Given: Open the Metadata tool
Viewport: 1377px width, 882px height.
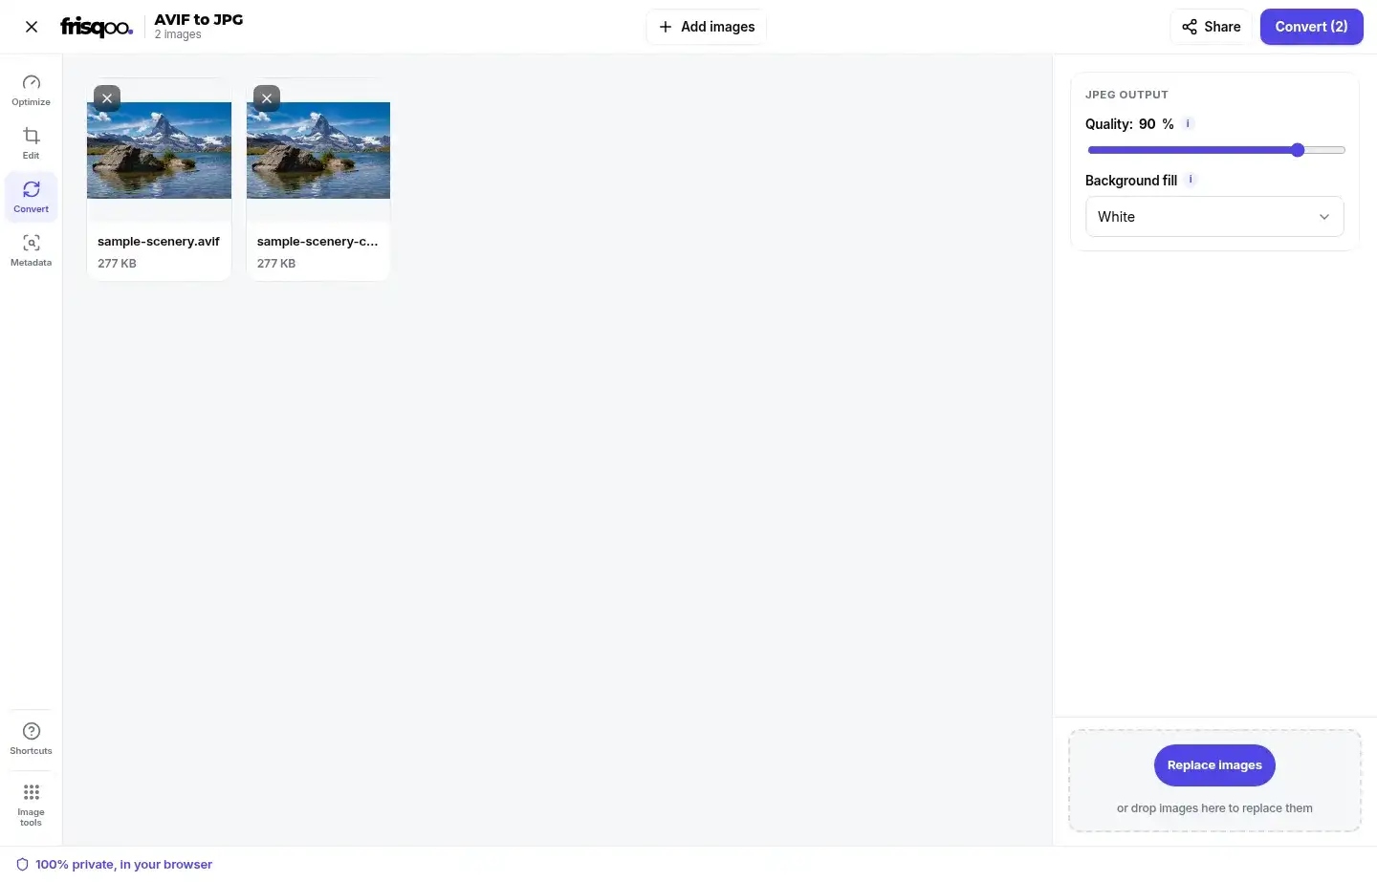Looking at the screenshot, I should [32, 250].
